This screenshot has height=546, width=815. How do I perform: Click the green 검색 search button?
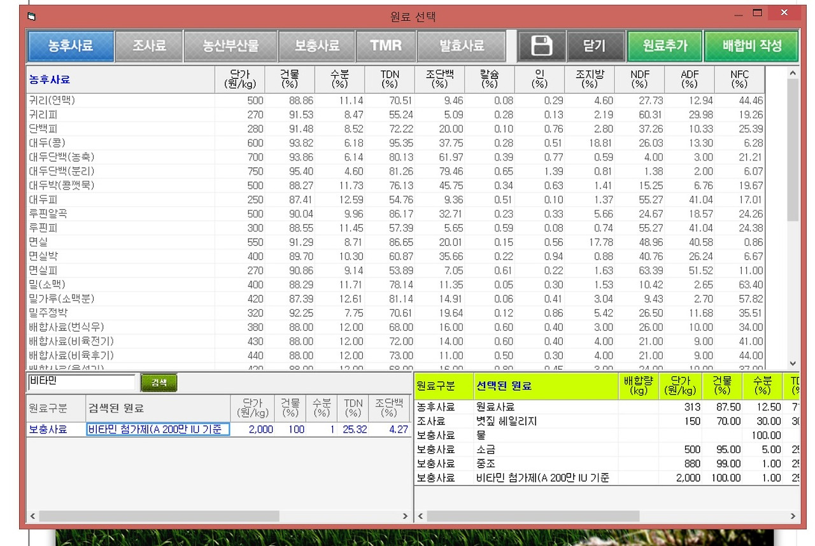(159, 382)
